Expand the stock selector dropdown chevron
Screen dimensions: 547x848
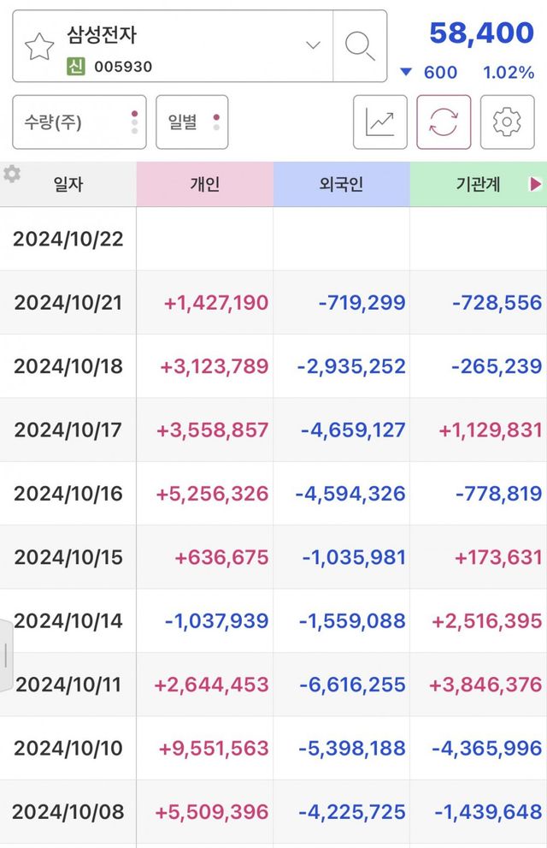pyautogui.click(x=313, y=45)
